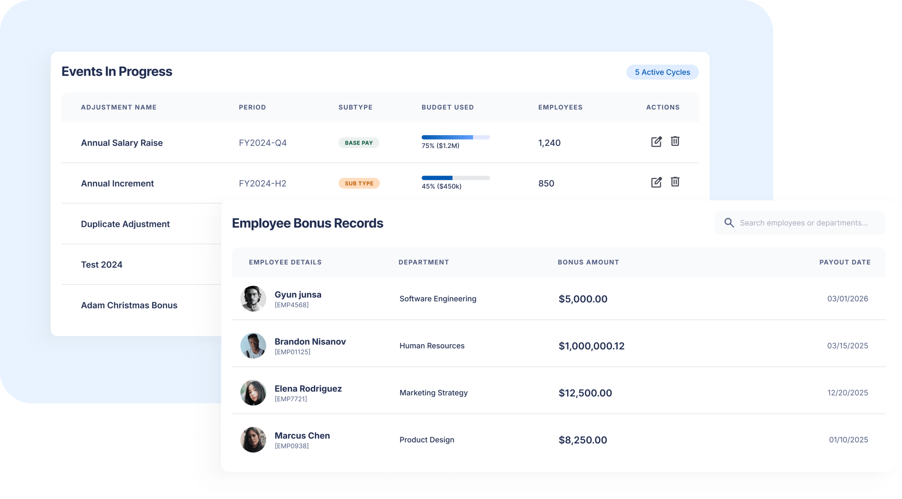Click the SUB TYPE orange tag
The height and width of the screenshot is (499, 902).
click(x=359, y=183)
